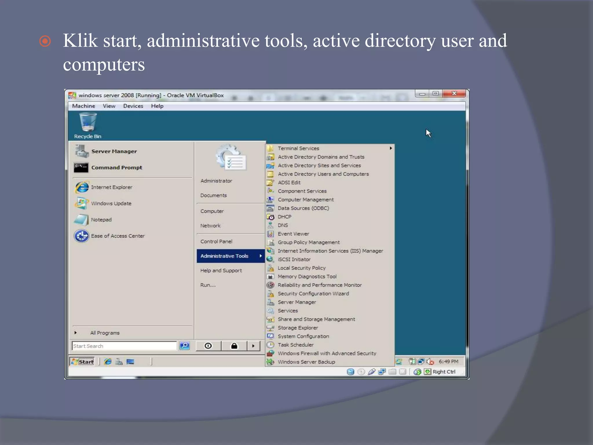The height and width of the screenshot is (445, 593).
Task: Click VirtualBox hard disk status icon
Action: pos(350,372)
